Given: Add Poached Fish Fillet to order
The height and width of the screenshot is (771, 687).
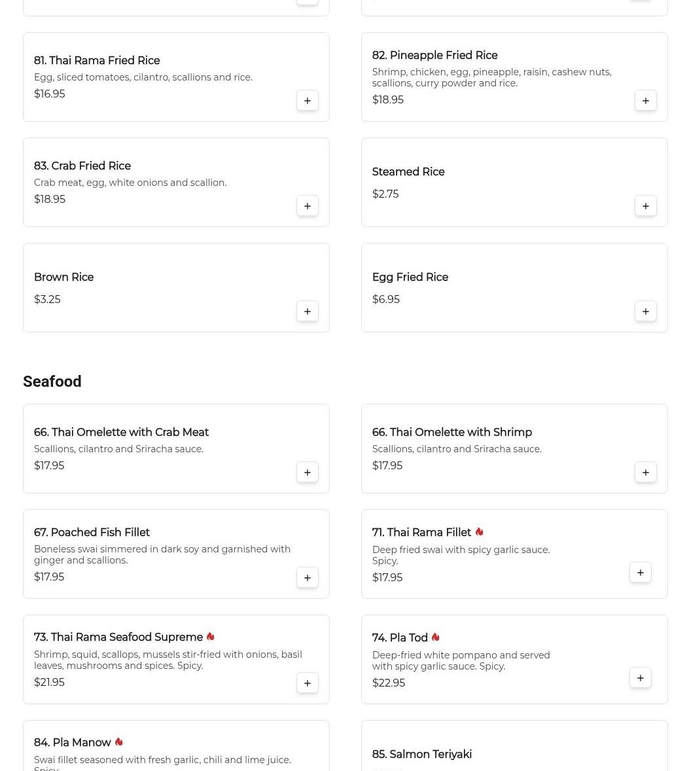Looking at the screenshot, I should 308,578.
